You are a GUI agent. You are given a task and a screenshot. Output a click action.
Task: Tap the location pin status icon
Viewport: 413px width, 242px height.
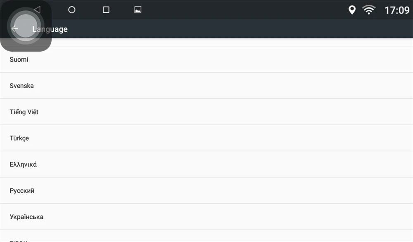(352, 10)
